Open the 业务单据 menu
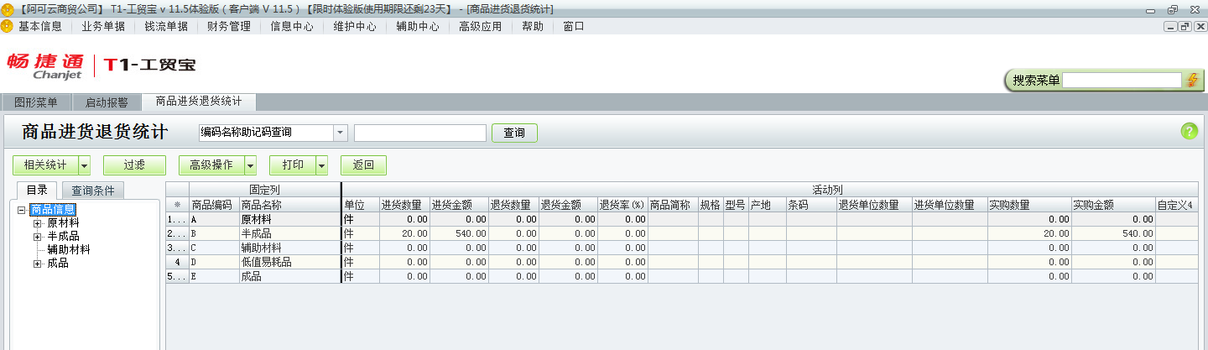Screen dimensions: 1208x350 (103, 26)
